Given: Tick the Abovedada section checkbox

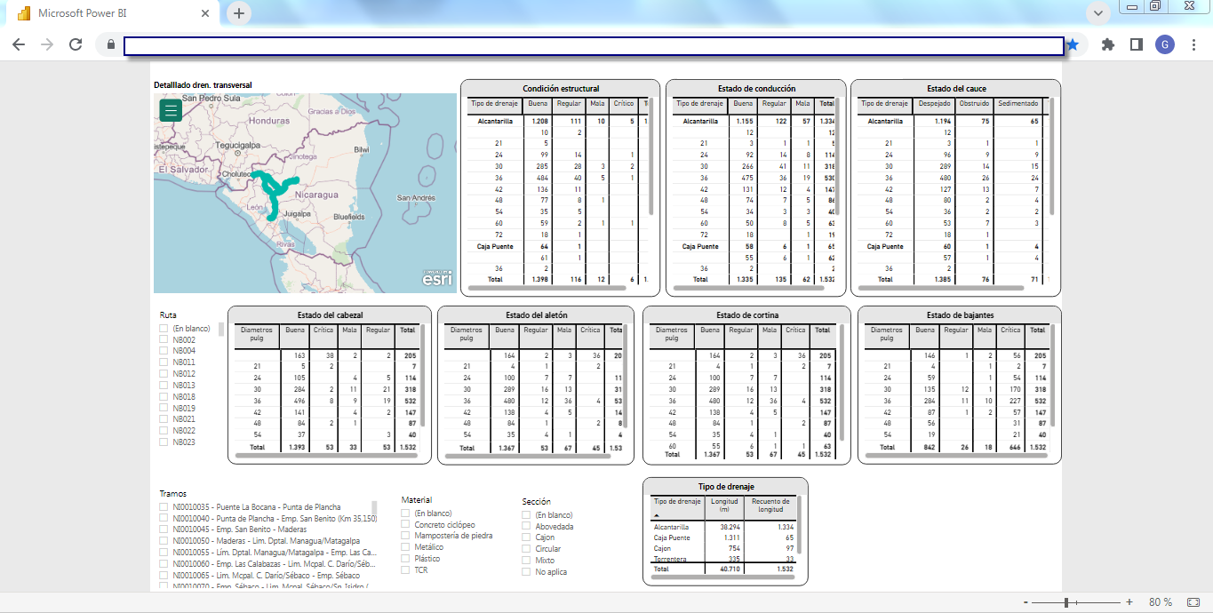Looking at the screenshot, I should tap(527, 526).
